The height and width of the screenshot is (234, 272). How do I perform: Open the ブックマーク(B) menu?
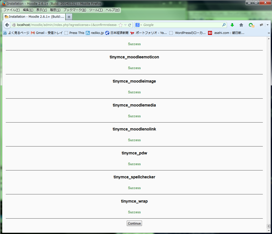(74, 10)
